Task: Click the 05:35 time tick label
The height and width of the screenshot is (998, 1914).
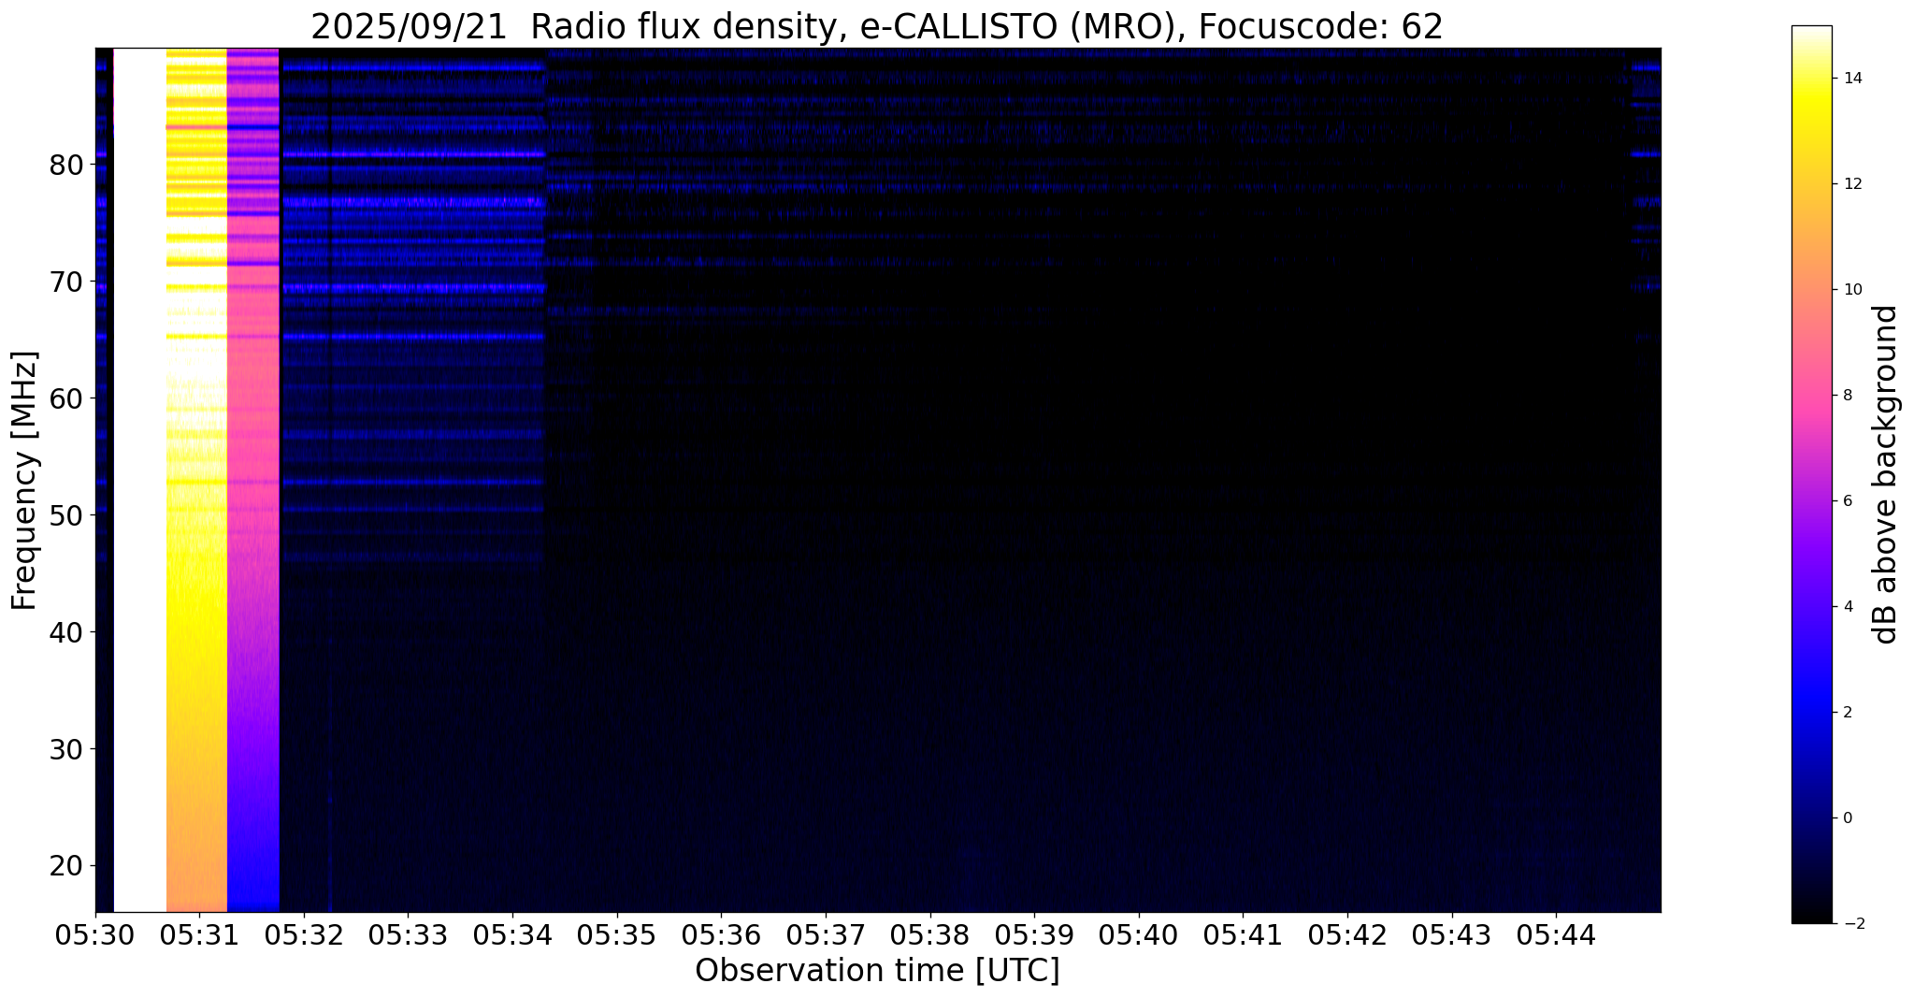Action: 616,934
